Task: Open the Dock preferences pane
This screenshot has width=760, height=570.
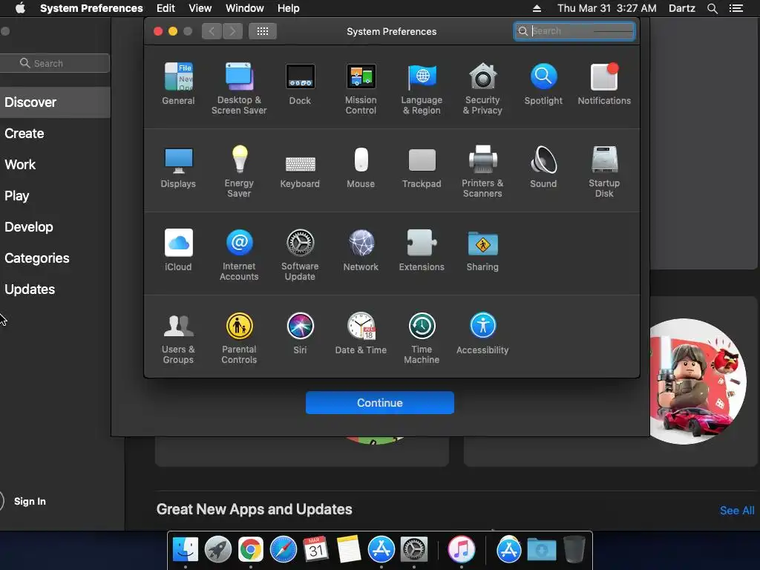Action: [300, 83]
